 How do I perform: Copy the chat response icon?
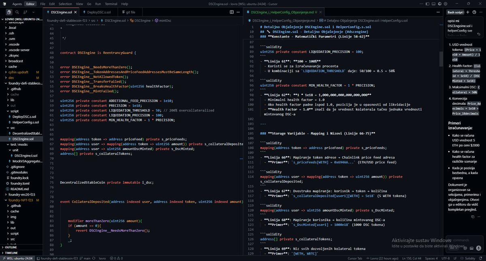(473, 216)
